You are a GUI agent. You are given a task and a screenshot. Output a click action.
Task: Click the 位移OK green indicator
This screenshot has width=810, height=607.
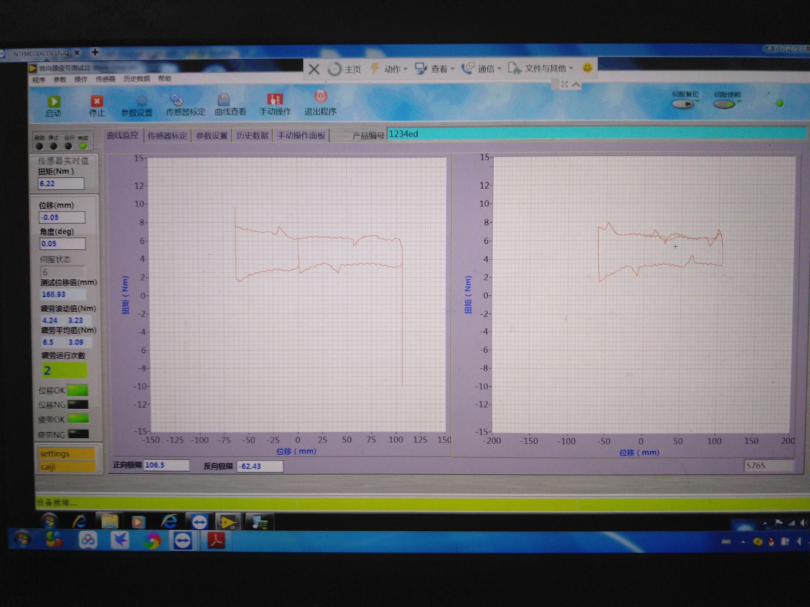pos(78,390)
